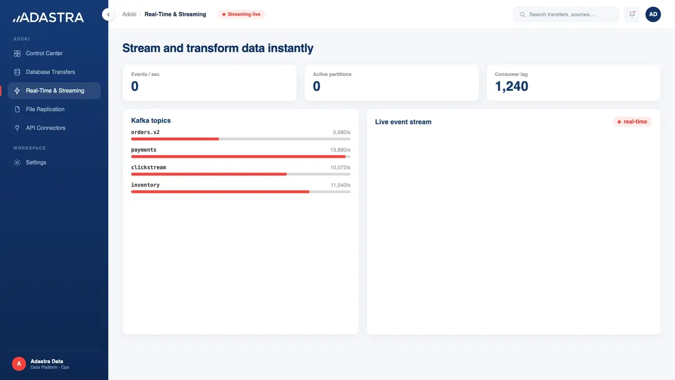Click the 13,890/s rate value
The image size is (675, 380).
click(x=341, y=150)
